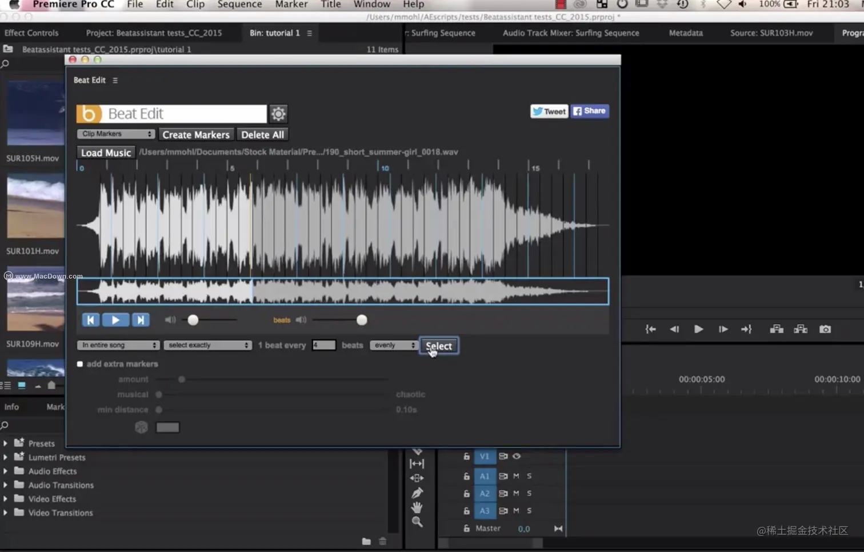The width and height of the screenshot is (864, 552).
Task: Adjust music volume slider knob
Action: click(193, 320)
